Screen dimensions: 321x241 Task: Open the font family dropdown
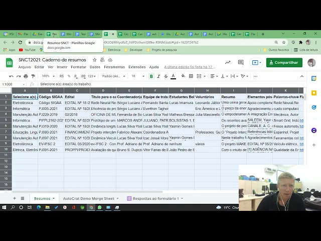114,76
